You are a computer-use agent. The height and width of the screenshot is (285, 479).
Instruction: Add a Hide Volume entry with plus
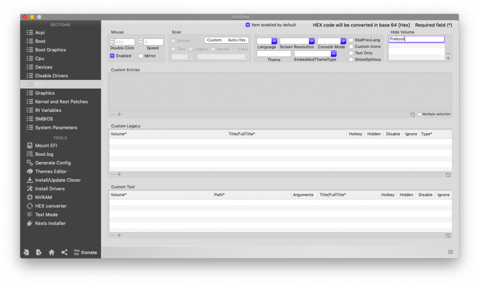pyautogui.click(x=448, y=58)
